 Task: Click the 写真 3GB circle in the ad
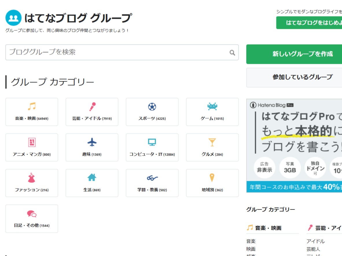pyautogui.click(x=290, y=168)
